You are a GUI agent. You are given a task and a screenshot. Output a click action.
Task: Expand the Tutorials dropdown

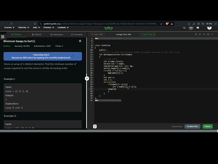coord(24,27)
